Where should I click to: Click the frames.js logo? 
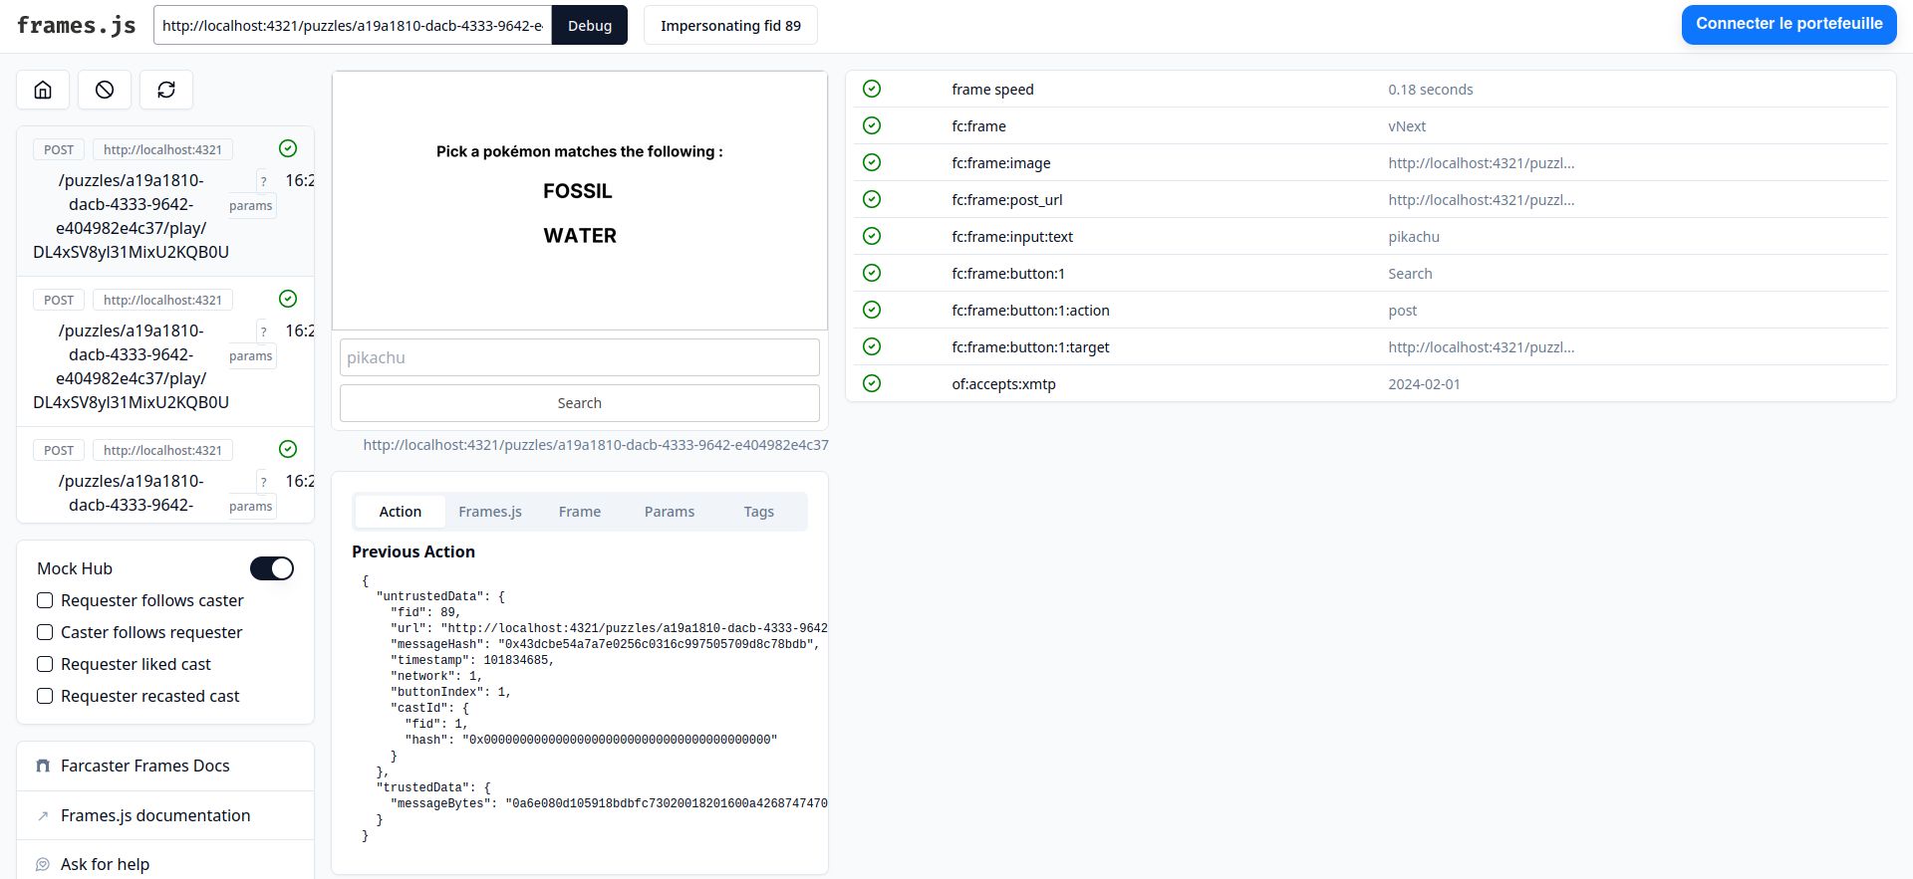(x=77, y=26)
